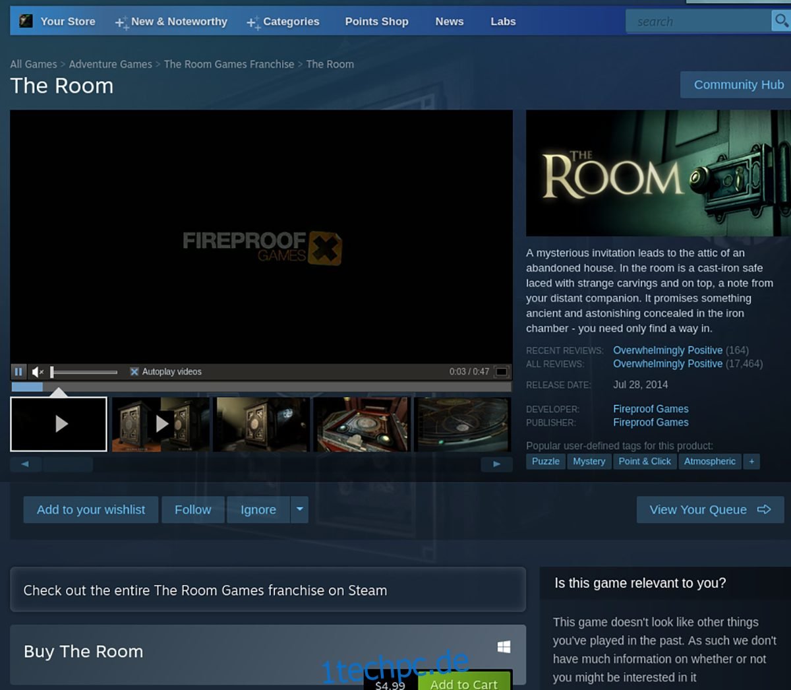The height and width of the screenshot is (690, 791).
Task: Open the Community Hub
Action: tap(738, 85)
